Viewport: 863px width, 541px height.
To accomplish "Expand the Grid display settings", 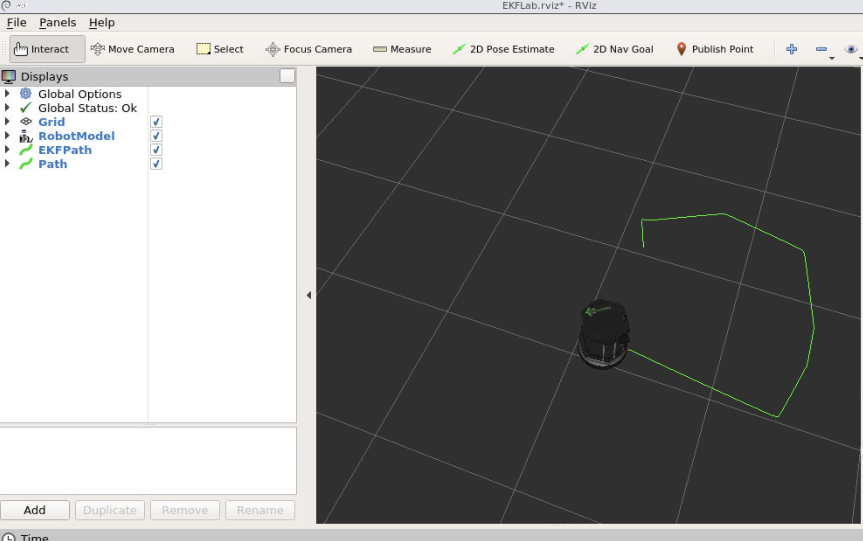I will click(x=7, y=122).
